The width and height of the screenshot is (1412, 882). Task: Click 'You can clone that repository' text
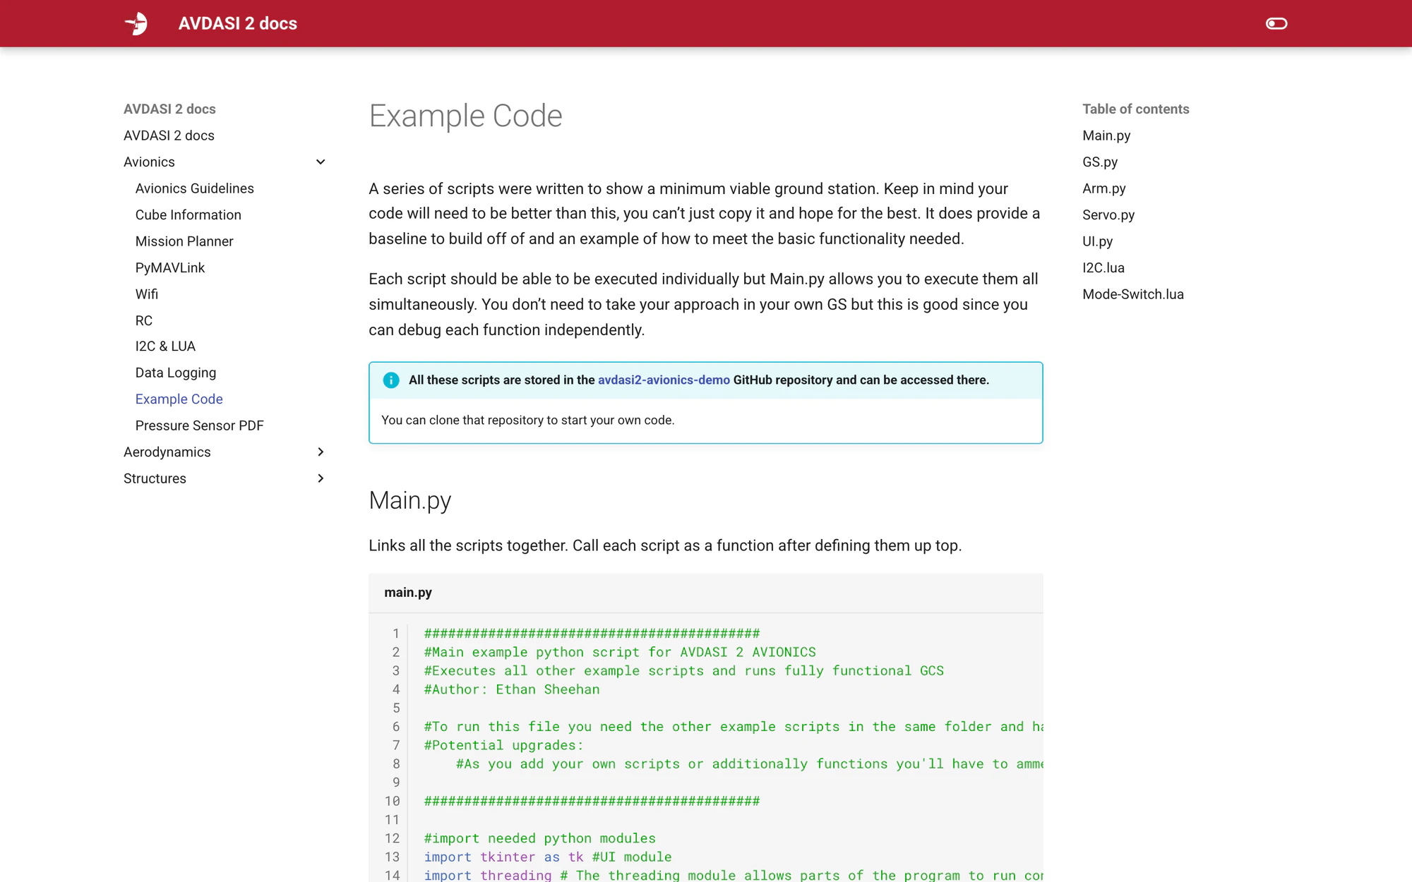[527, 420]
